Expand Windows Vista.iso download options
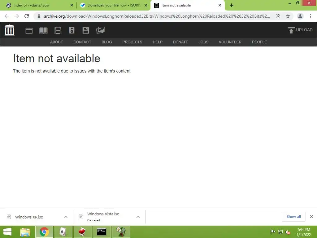 click(x=138, y=217)
